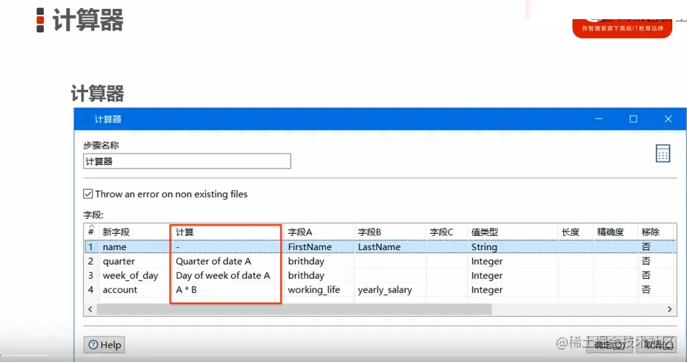Select row number 3
Screen dimensions: 687x362
click(x=90, y=275)
